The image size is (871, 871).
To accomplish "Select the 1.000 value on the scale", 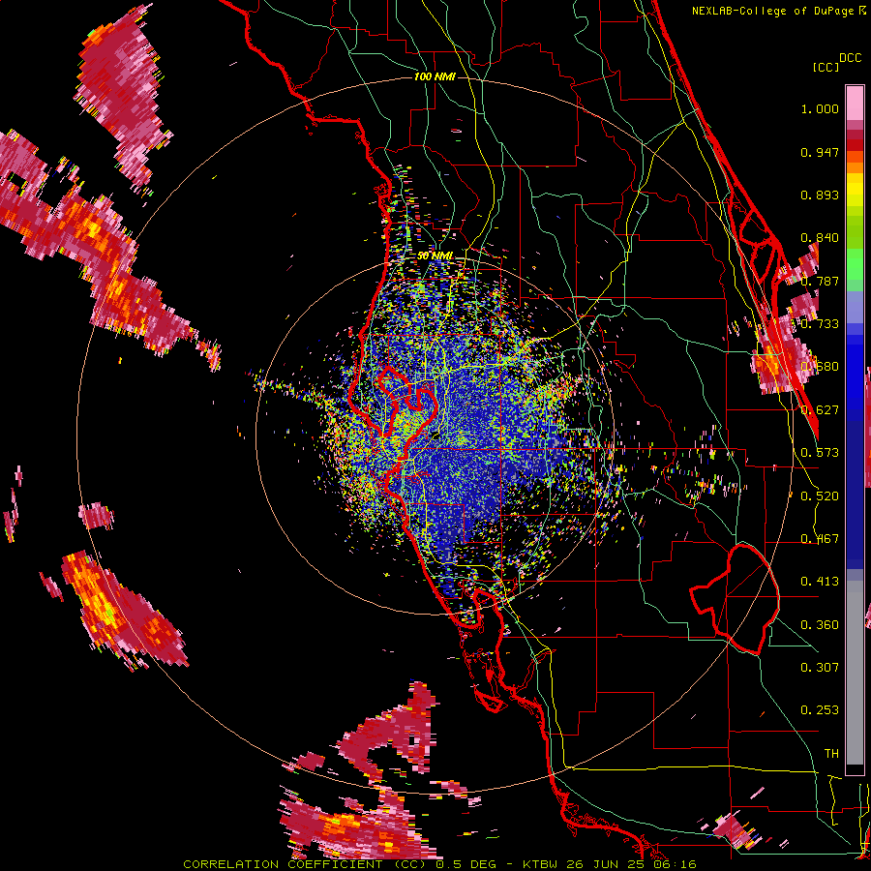I will tap(820, 108).
